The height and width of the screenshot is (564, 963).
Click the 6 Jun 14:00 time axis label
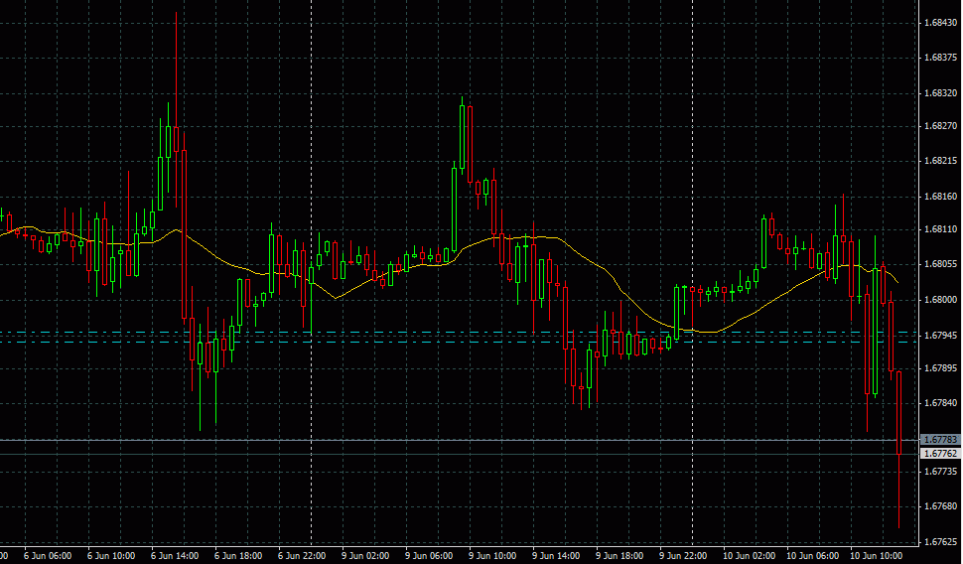click(175, 556)
